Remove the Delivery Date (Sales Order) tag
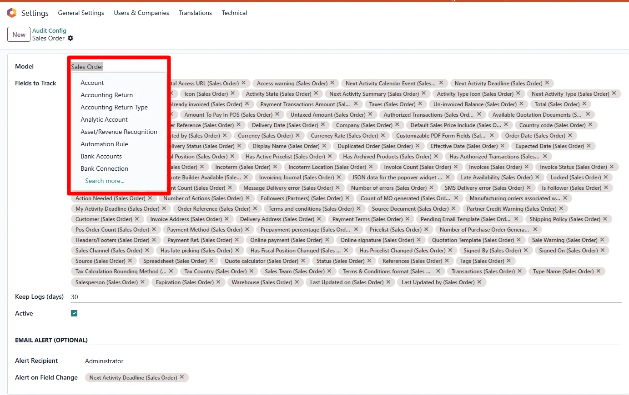Screen dimensions: 629x395 323,125
